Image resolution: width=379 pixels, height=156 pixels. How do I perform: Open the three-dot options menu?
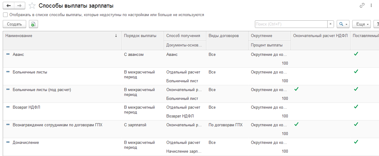[371, 5]
